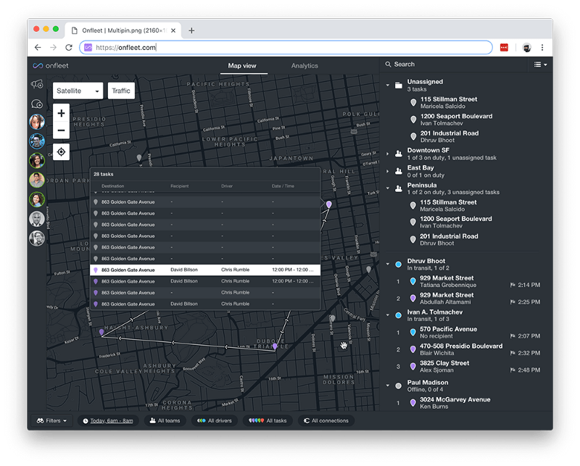
Task: Zoom out the map with minus button
Action: coord(62,131)
